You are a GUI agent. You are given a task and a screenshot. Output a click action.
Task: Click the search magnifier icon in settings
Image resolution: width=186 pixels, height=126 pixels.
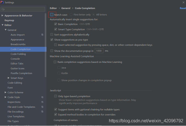coord(3,9)
